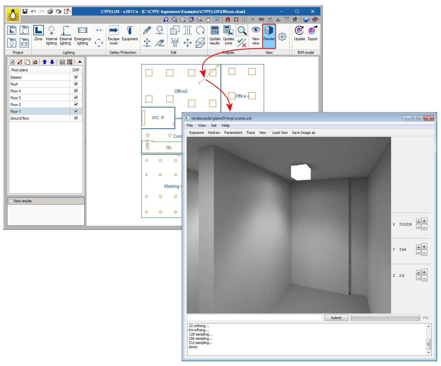The width and height of the screenshot is (441, 366).
Task: Open New view with the eye icon
Action: click(256, 35)
